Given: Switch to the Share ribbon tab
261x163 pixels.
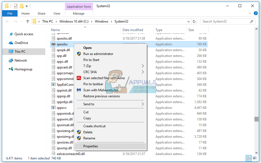Looking at the screenshot, I should [x=41, y=13].
